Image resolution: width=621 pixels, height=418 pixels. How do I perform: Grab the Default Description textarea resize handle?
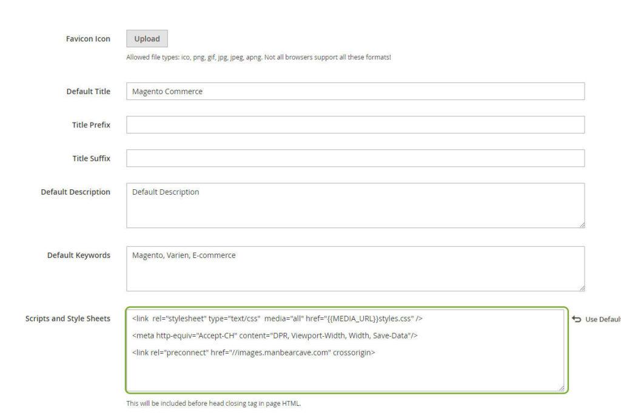(582, 225)
